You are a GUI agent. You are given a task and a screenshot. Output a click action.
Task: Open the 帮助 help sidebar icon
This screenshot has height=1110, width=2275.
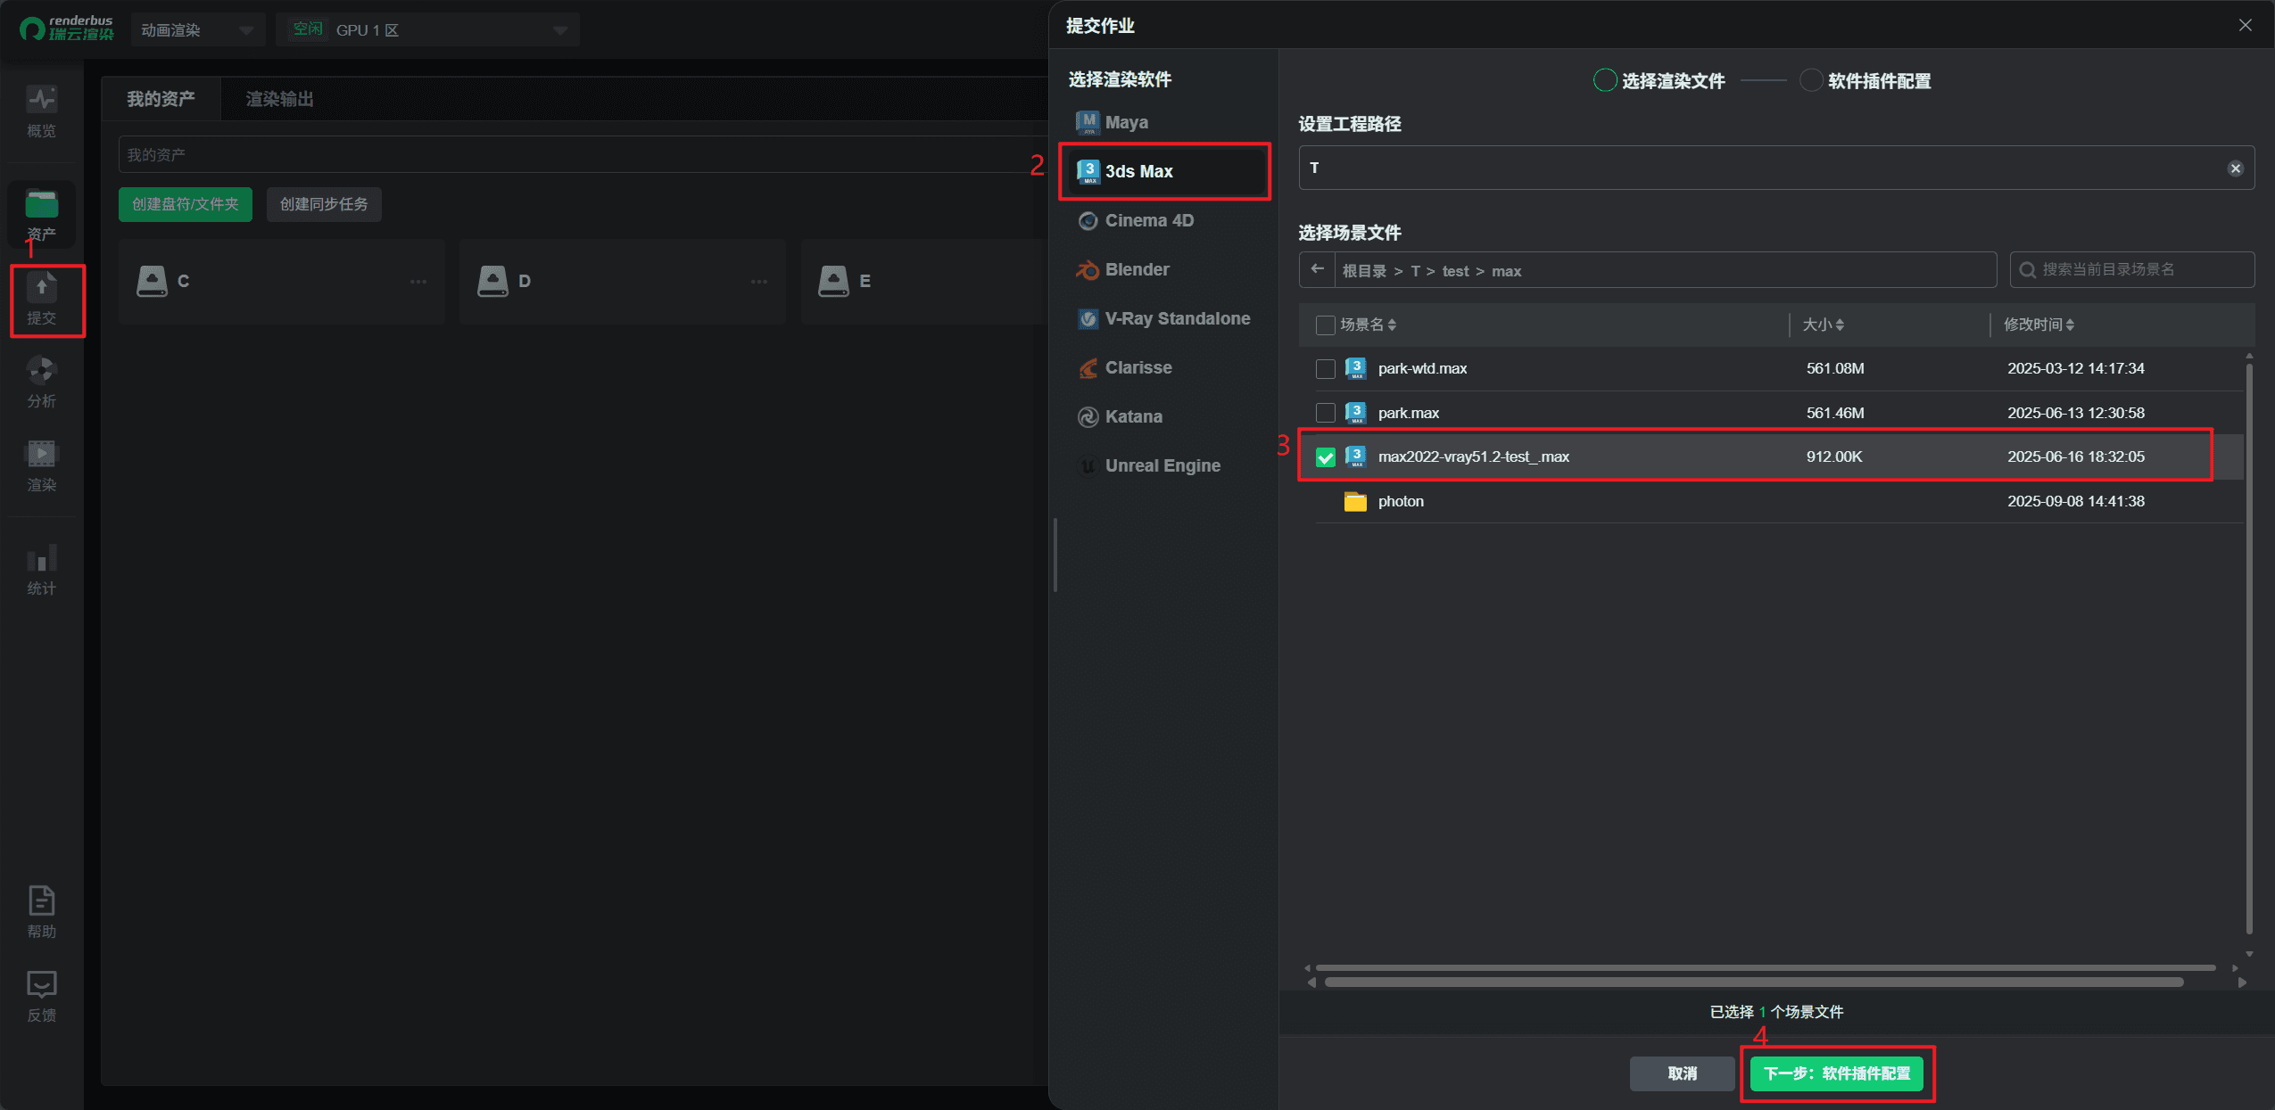point(41,912)
